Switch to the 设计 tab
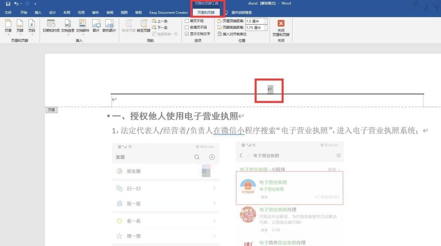 [52, 13]
